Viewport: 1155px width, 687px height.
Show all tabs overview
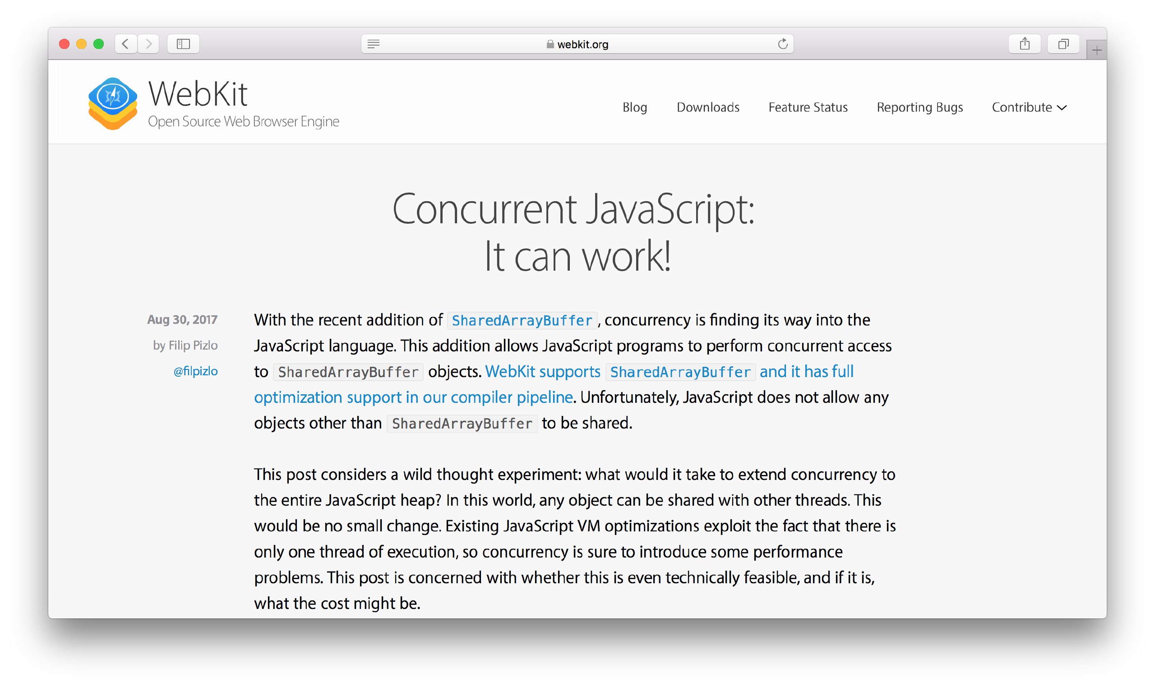(x=1063, y=44)
